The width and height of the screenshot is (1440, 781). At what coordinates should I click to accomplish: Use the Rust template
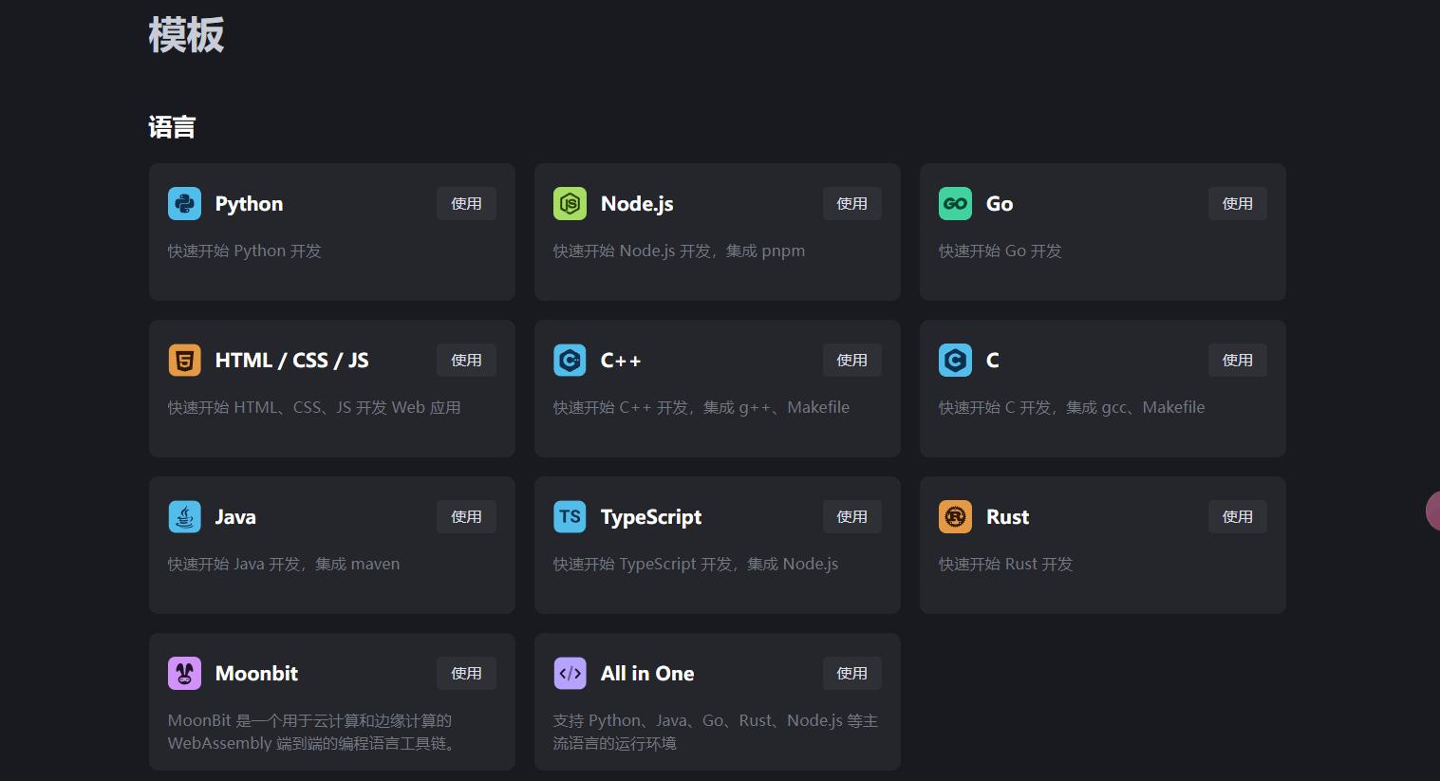(1237, 516)
